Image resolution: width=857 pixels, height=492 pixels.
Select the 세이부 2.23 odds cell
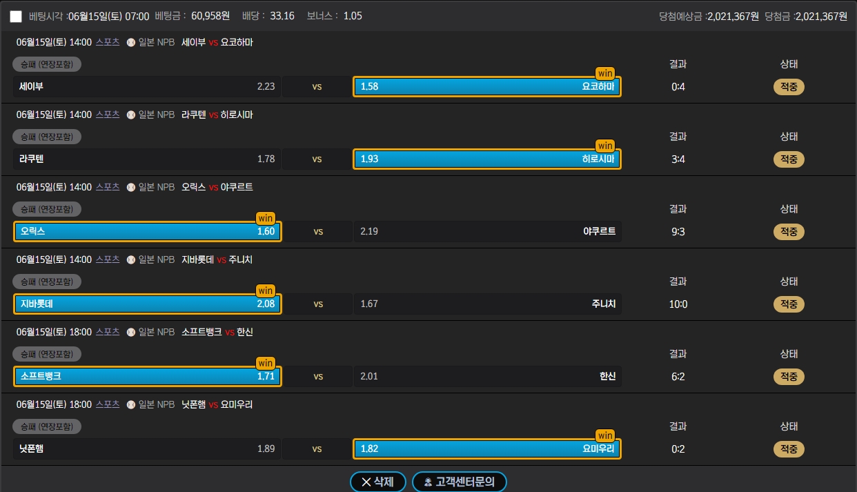click(x=146, y=86)
